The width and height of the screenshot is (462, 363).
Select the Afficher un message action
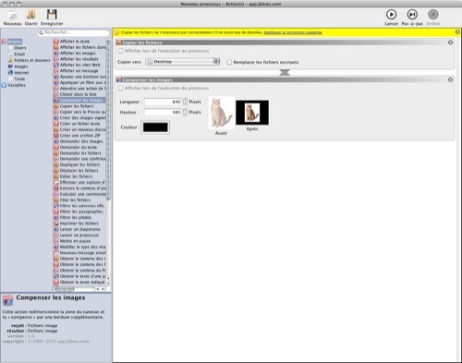pyautogui.click(x=79, y=70)
